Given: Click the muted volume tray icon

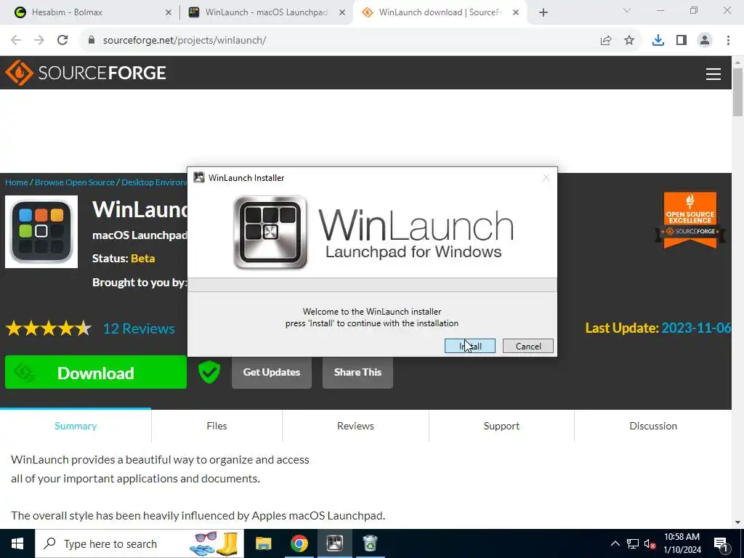Looking at the screenshot, I should 650,543.
